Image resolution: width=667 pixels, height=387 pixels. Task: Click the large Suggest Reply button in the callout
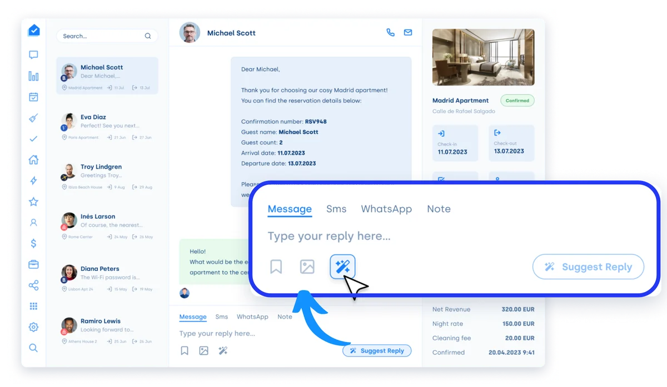pos(588,267)
